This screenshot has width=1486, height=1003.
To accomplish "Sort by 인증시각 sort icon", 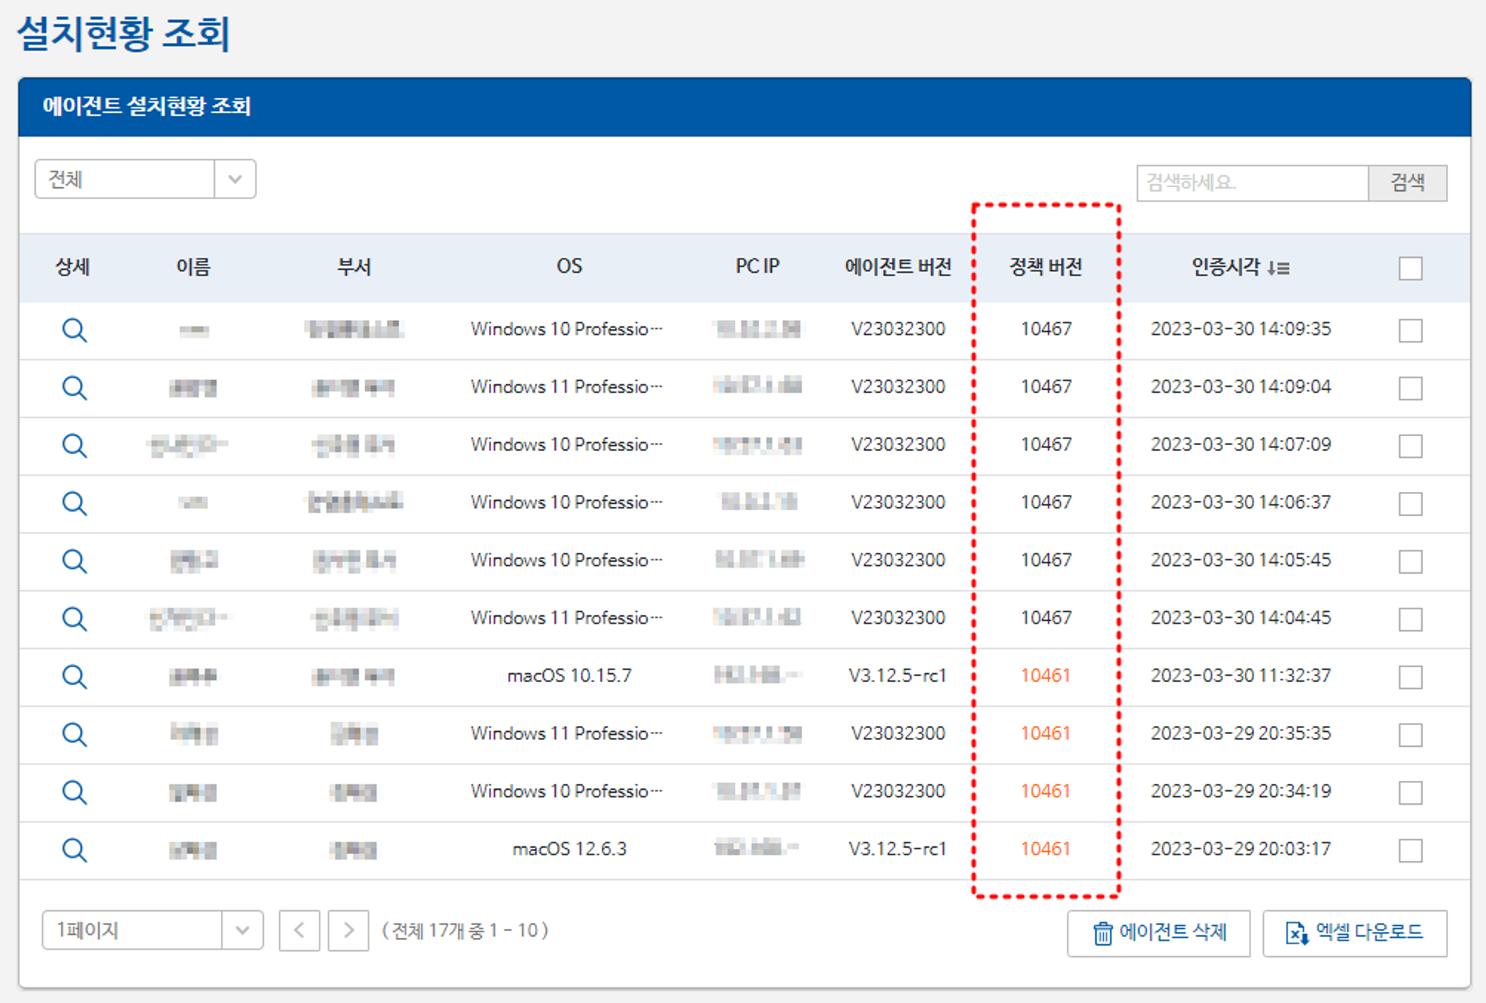I will [1278, 267].
